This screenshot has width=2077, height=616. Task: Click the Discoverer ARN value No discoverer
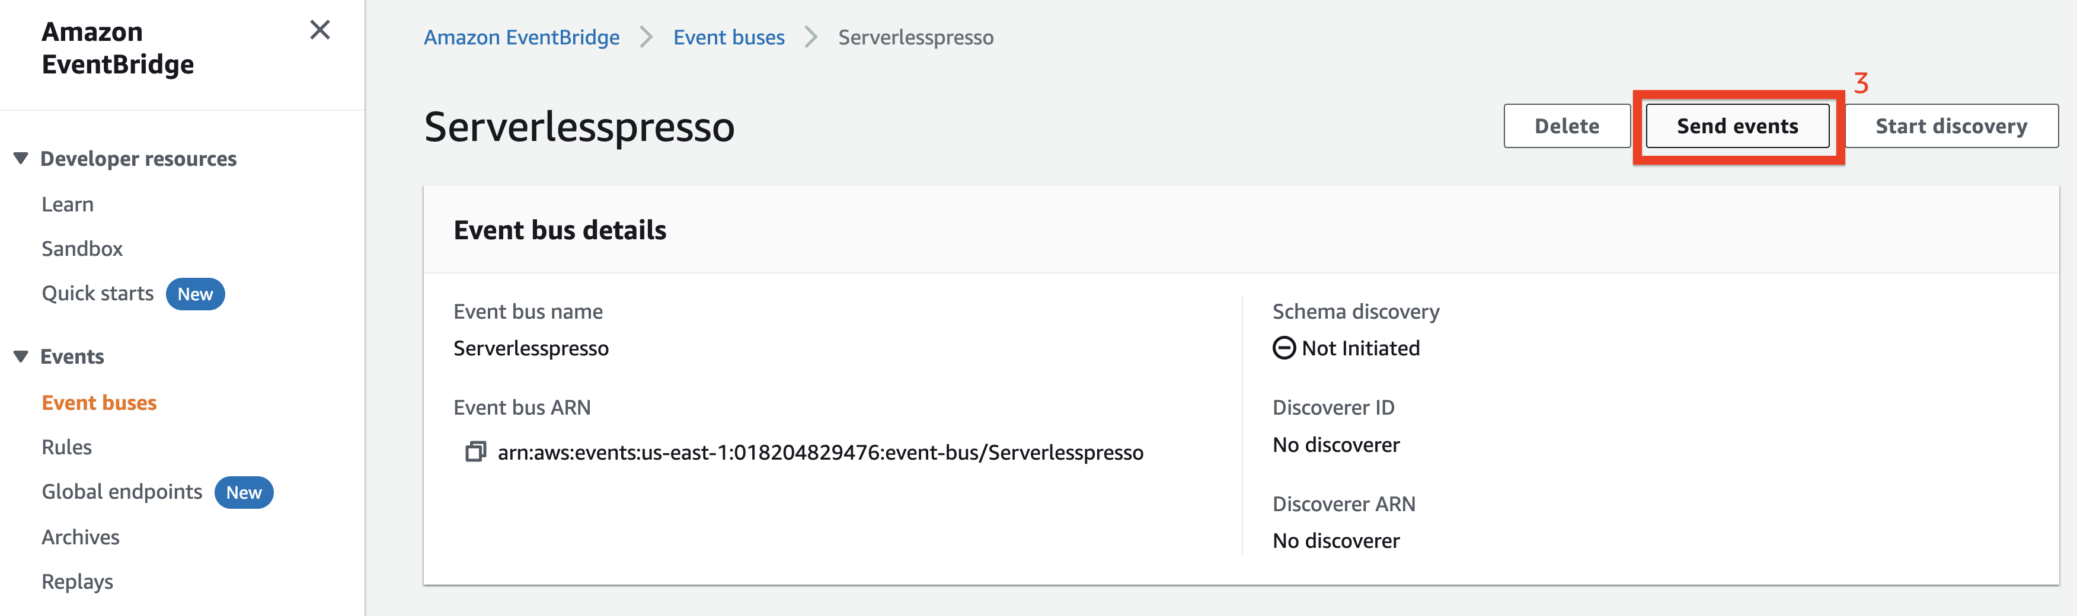click(x=1336, y=541)
